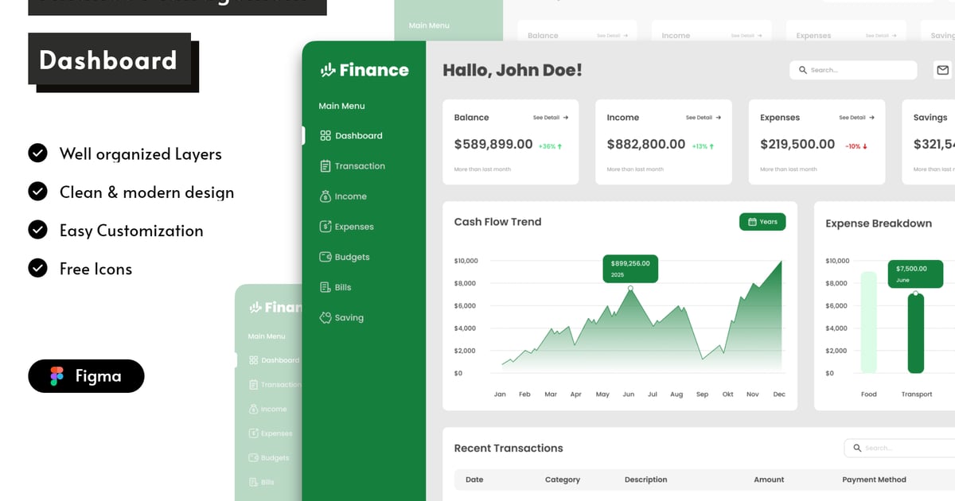Expand Balance card via See Detail arrow

click(x=565, y=118)
